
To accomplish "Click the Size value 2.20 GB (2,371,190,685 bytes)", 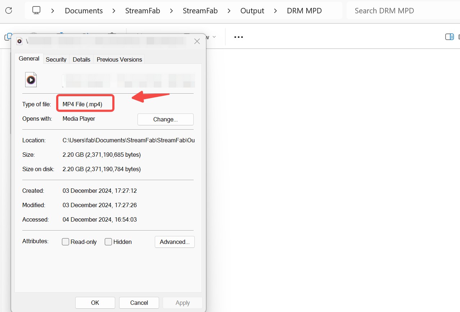I will [x=102, y=155].
